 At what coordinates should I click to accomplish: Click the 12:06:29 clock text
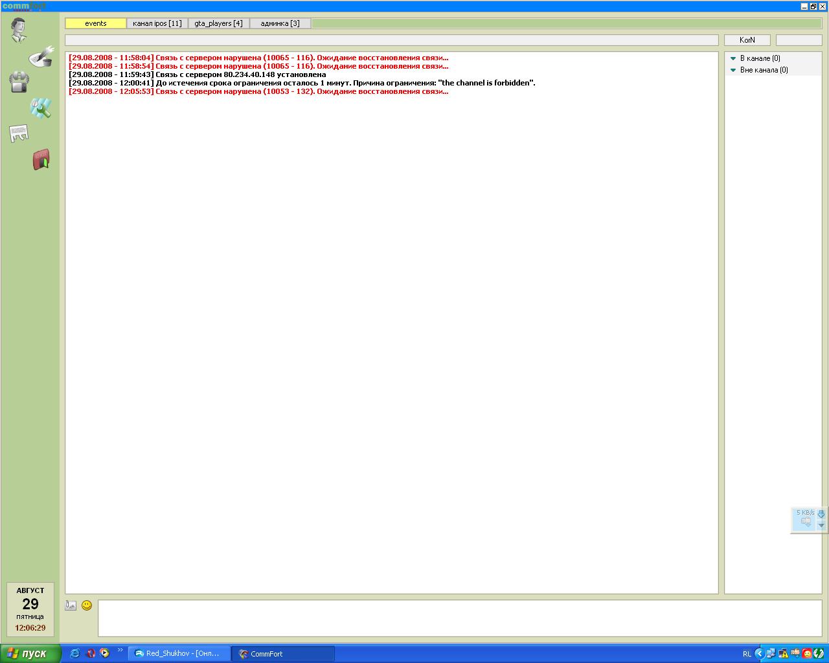tap(30, 628)
